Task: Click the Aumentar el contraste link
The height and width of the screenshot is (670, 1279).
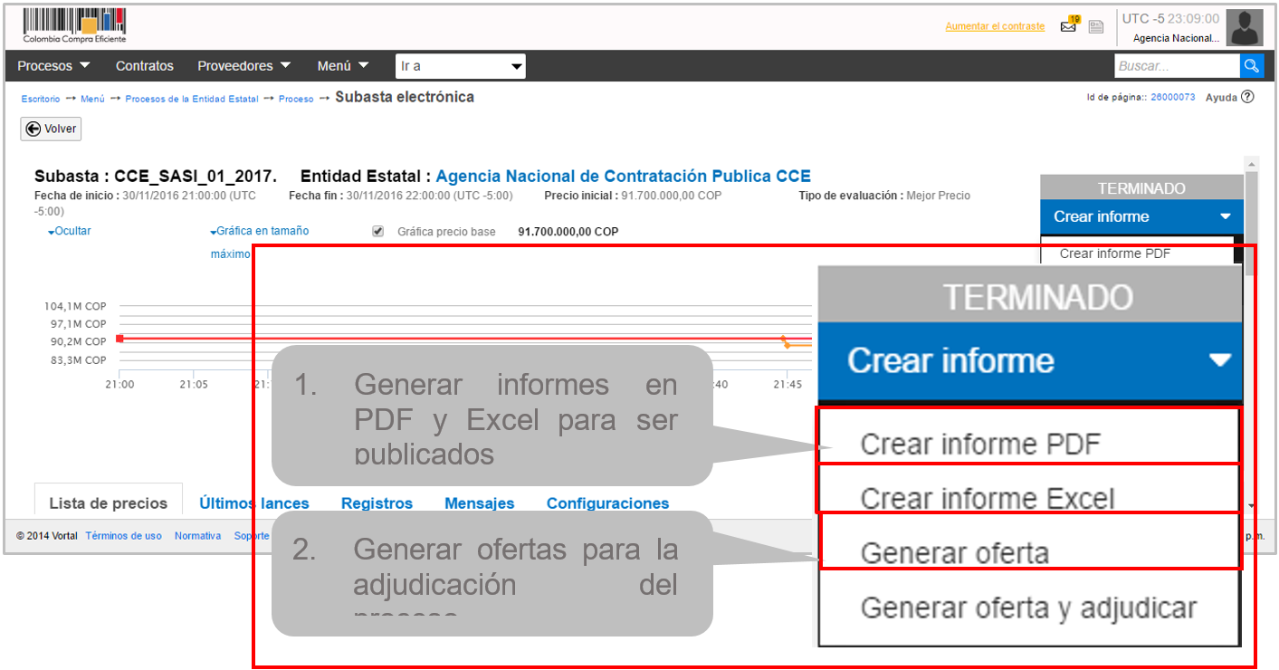Action: tap(994, 26)
